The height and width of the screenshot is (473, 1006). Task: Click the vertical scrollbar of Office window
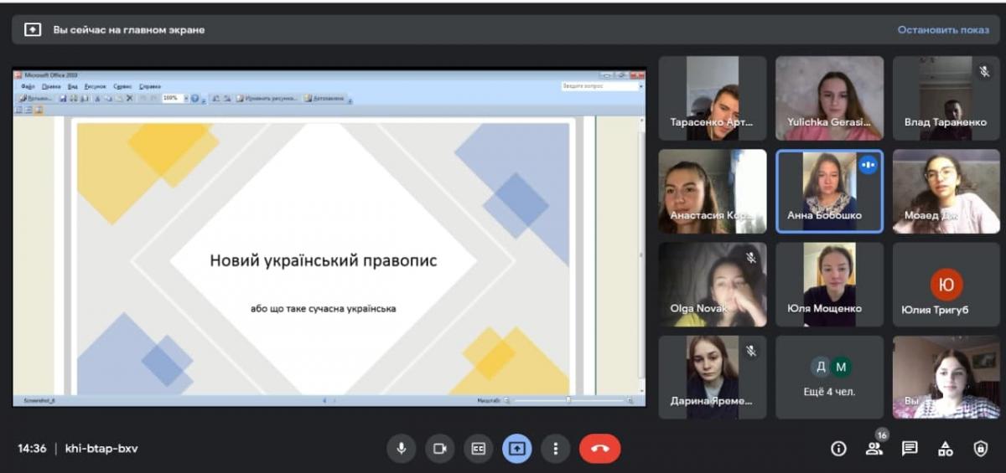(642, 255)
